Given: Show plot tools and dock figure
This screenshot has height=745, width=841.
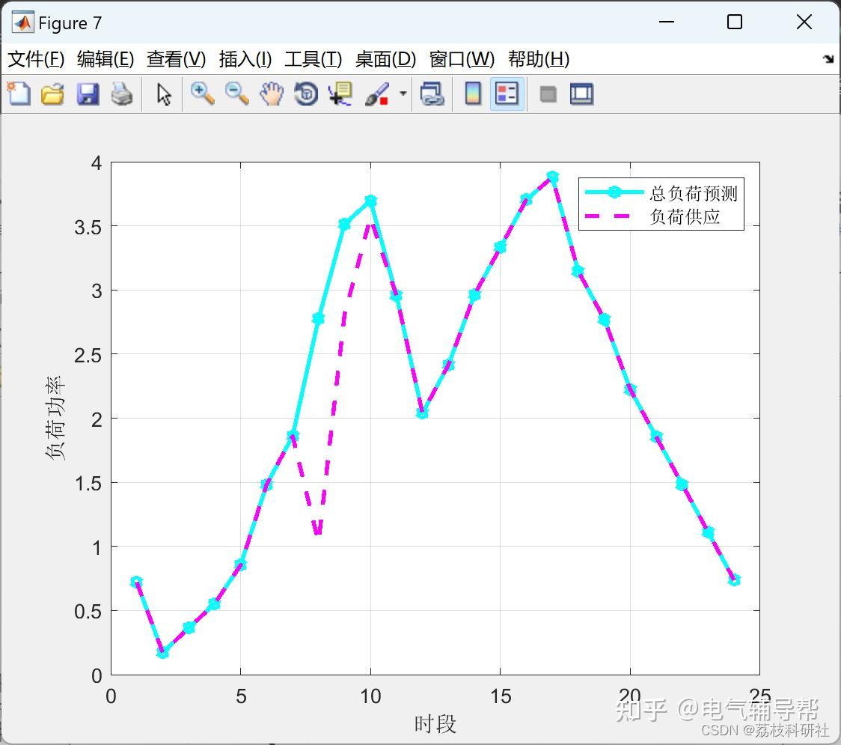Looking at the screenshot, I should tap(581, 94).
